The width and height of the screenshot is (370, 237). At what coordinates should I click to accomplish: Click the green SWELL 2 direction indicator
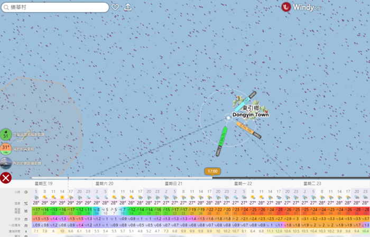click(x=221, y=138)
